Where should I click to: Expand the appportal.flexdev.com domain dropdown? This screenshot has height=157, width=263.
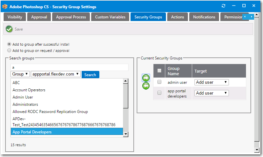(x=55, y=74)
